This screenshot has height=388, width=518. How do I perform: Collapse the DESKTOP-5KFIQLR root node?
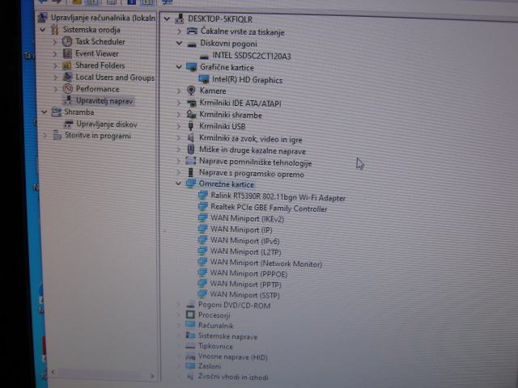pos(167,19)
